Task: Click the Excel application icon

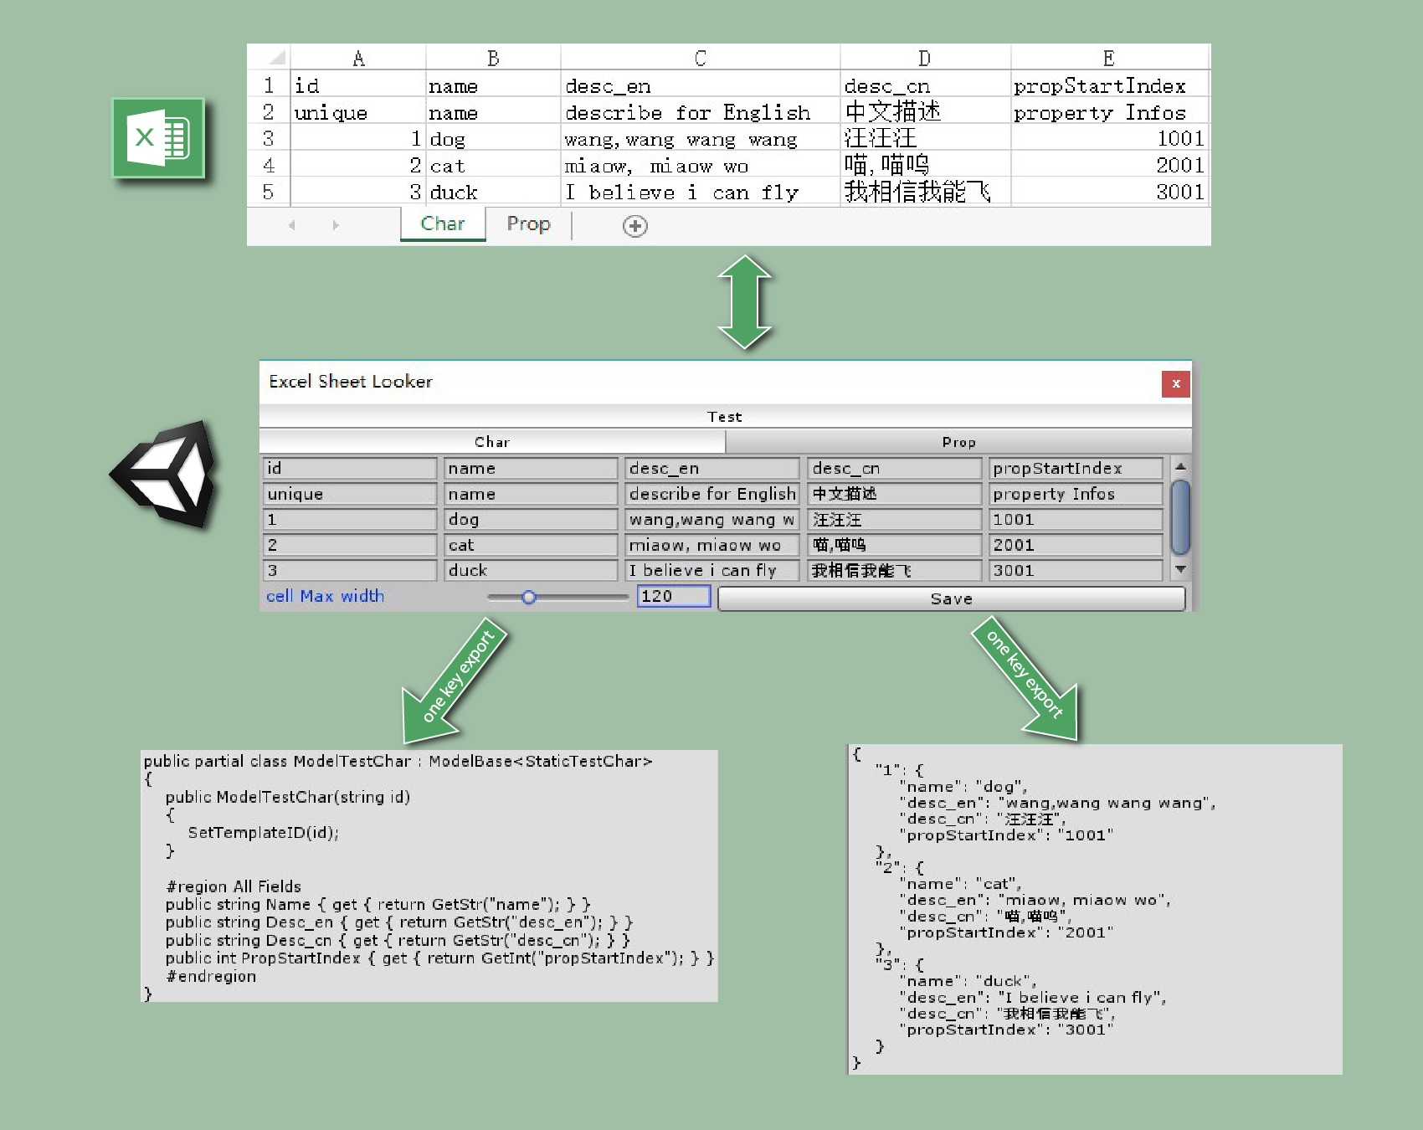Action: click(158, 138)
